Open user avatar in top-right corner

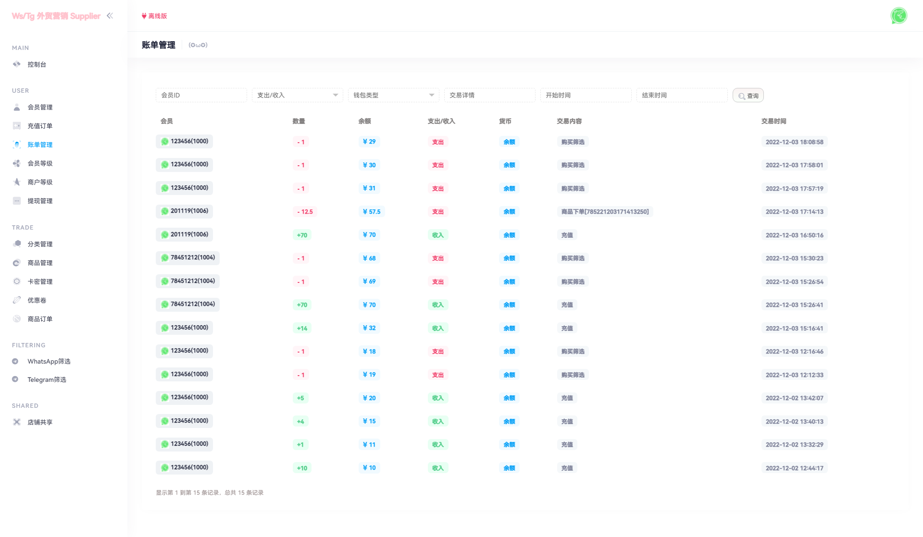point(898,16)
